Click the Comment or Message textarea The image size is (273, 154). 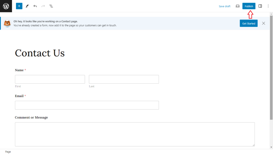(x=135, y=134)
